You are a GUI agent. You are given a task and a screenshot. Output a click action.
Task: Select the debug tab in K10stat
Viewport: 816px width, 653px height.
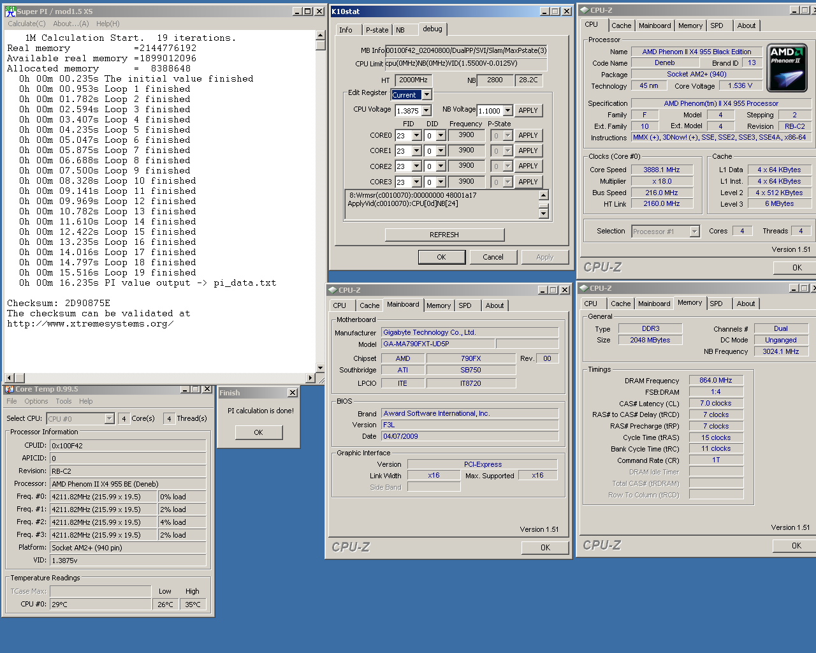pos(432,29)
